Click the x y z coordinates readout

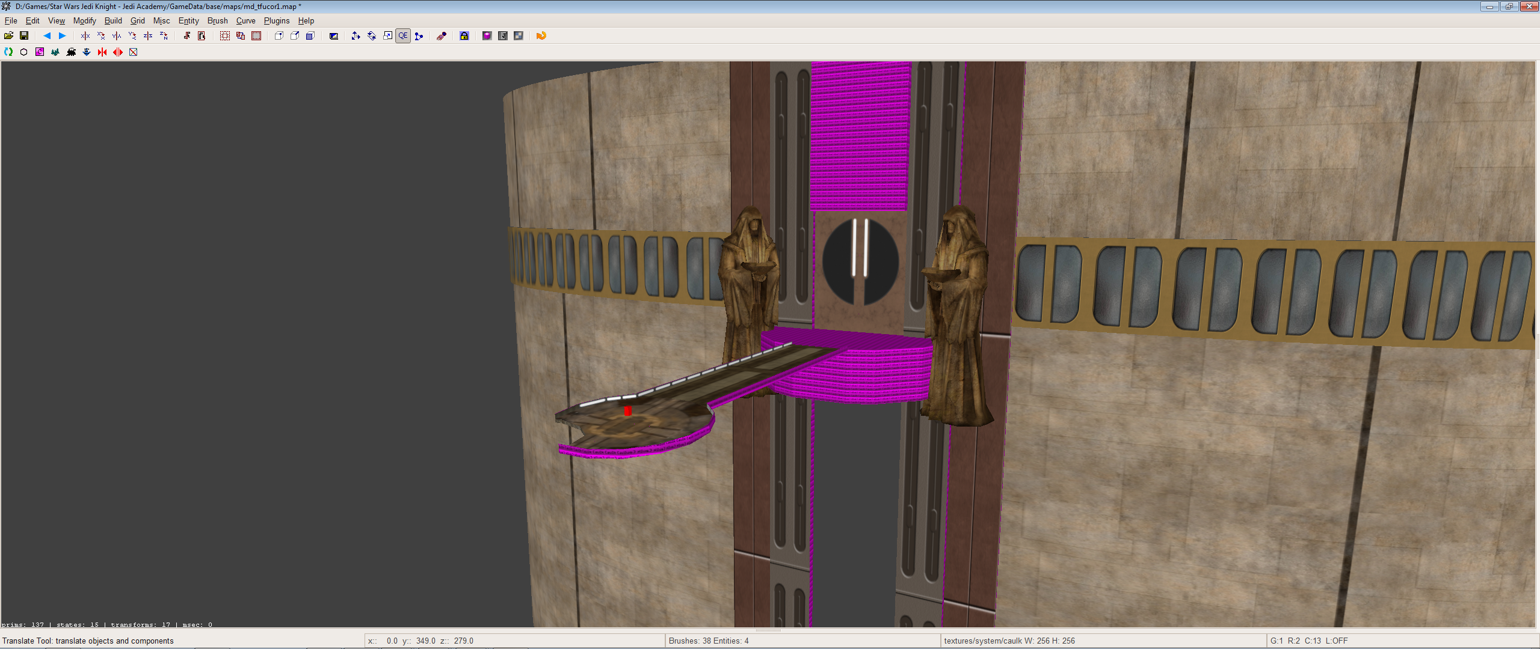(420, 641)
